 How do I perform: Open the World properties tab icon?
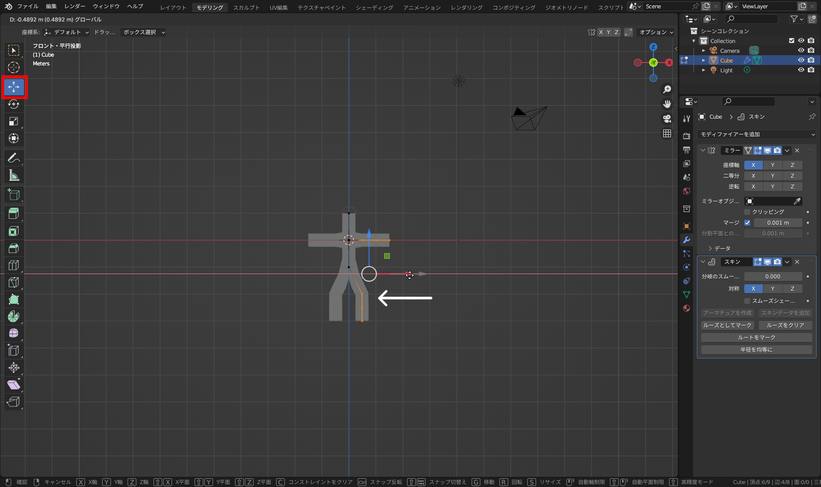point(687,191)
